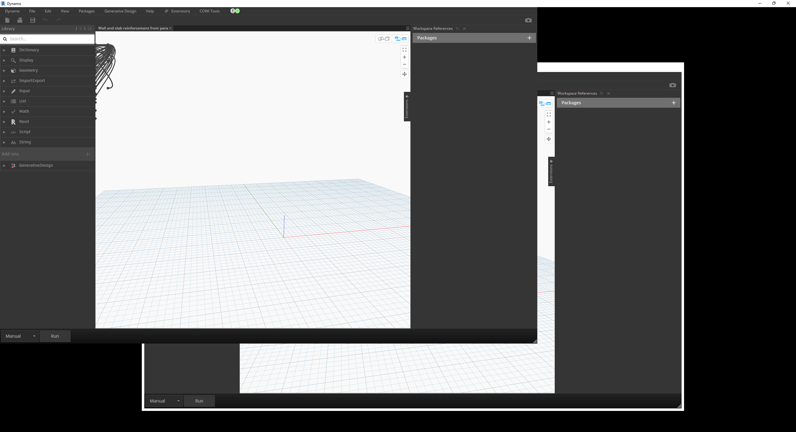Click the Run button in main window

[x=55, y=336]
